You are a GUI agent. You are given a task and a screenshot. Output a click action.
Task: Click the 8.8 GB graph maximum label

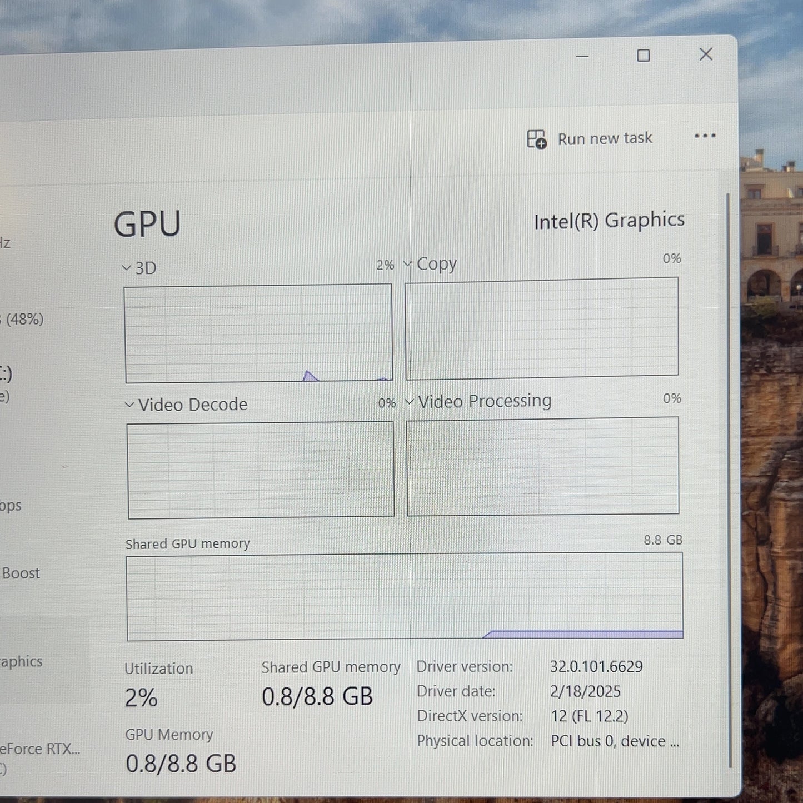pos(662,540)
